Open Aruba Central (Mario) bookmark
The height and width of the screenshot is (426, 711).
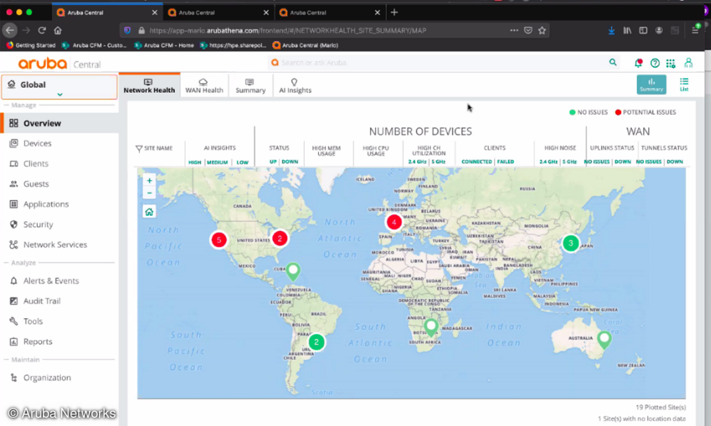click(305, 45)
